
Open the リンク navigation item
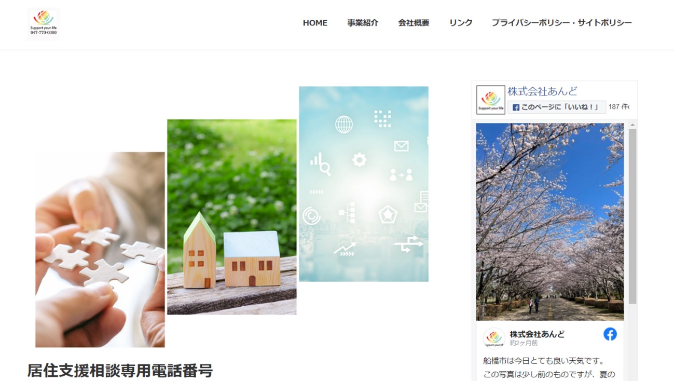tap(461, 23)
